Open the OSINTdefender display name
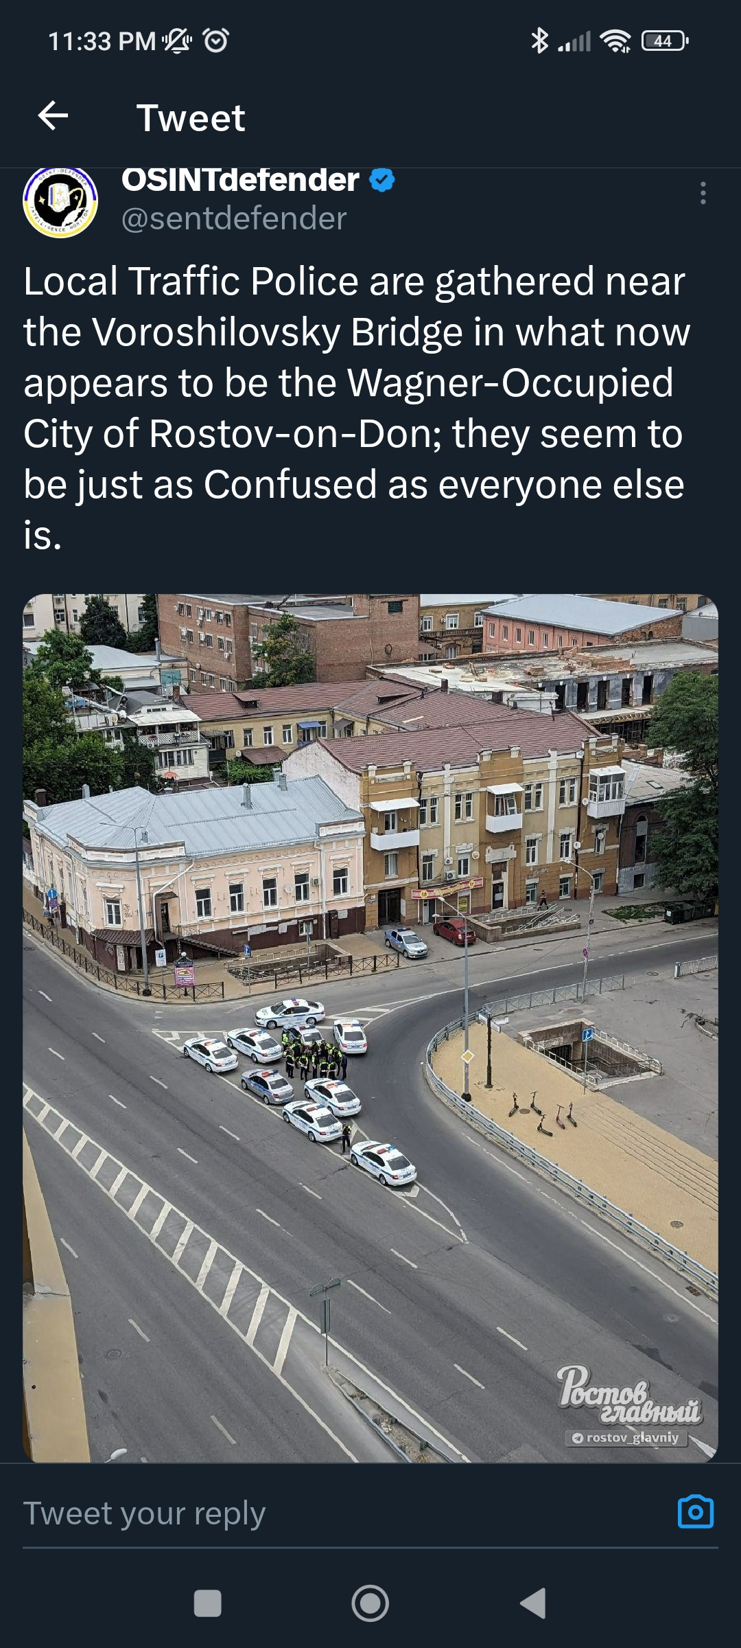Image resolution: width=741 pixels, height=1648 pixels. pyautogui.click(x=240, y=180)
